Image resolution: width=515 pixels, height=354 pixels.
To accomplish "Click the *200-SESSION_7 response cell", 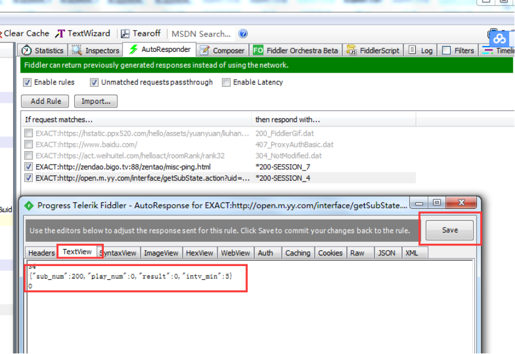I will click(283, 167).
